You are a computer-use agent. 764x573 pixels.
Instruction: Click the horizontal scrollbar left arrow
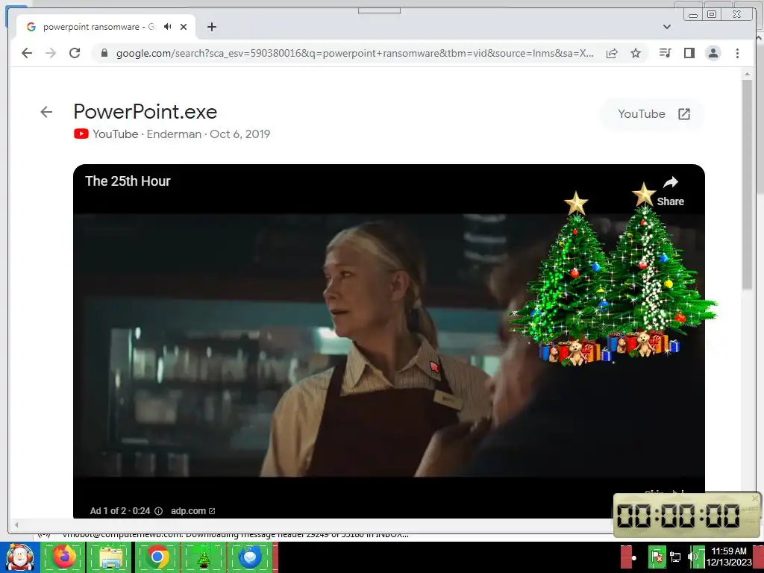click(x=16, y=525)
